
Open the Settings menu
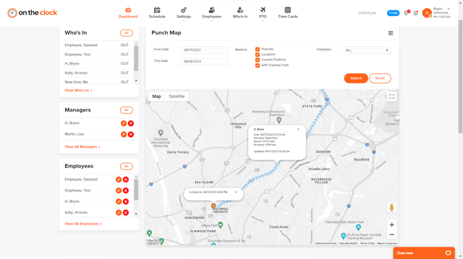(184, 13)
